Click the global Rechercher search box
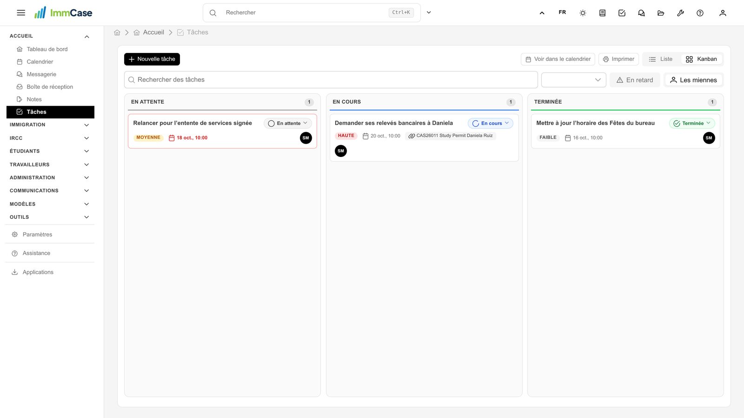Viewport: 744px width, 418px height. pyautogui.click(x=312, y=13)
